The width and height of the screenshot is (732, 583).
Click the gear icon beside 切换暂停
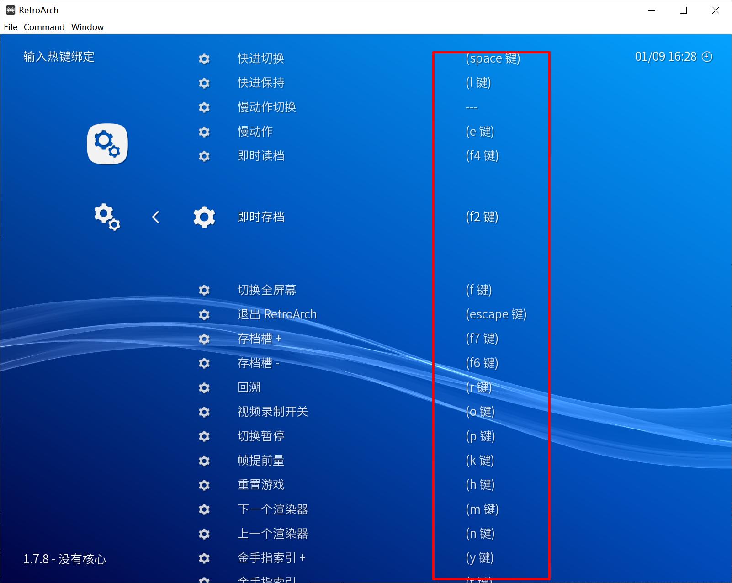[x=204, y=436]
